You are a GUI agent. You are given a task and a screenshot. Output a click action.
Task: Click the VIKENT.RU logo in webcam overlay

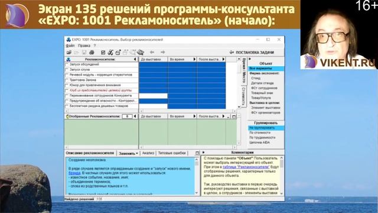(x=340, y=62)
